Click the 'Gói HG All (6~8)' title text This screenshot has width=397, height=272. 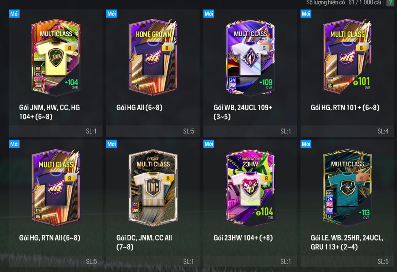coord(139,108)
